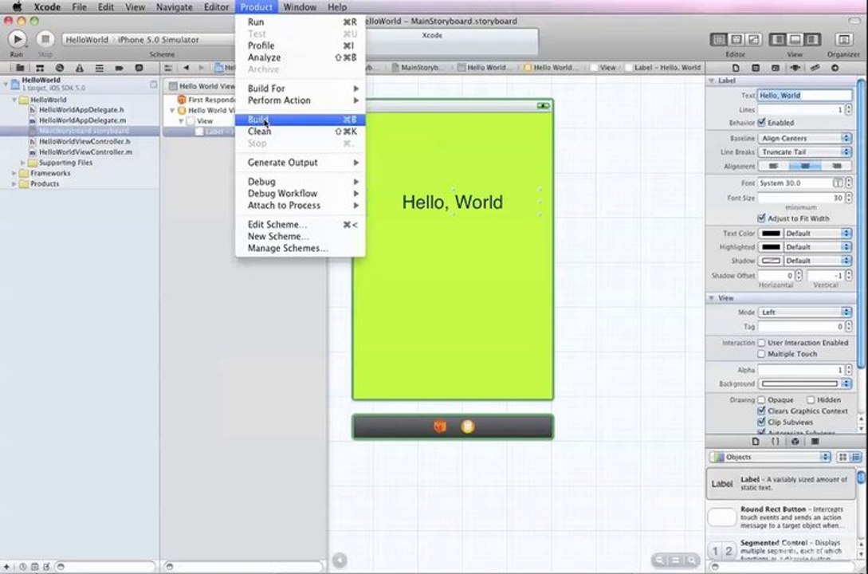868x574 pixels.
Task: Open the Search navigator icon
Action: [x=60, y=68]
